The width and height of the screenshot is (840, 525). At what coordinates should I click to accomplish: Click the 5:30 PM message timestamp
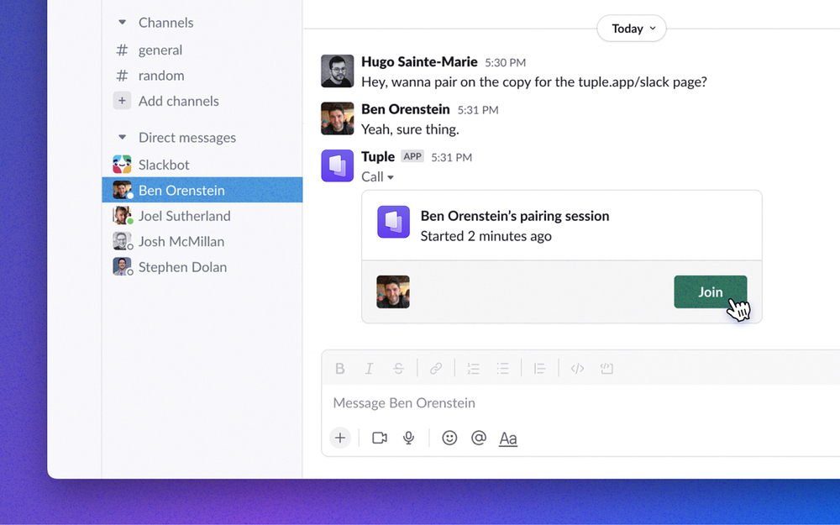pos(505,63)
